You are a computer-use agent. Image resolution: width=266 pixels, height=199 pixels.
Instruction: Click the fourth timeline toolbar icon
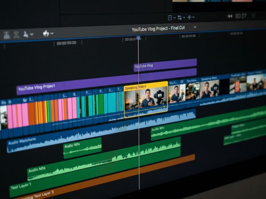(46, 33)
